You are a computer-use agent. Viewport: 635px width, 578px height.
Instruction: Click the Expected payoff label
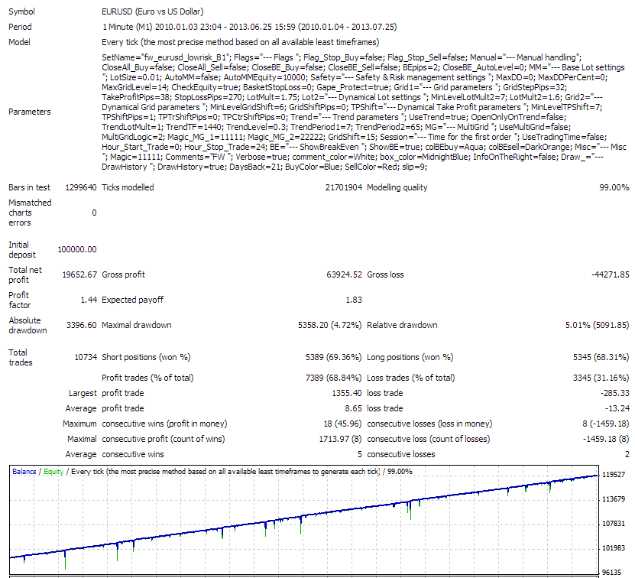132,300
